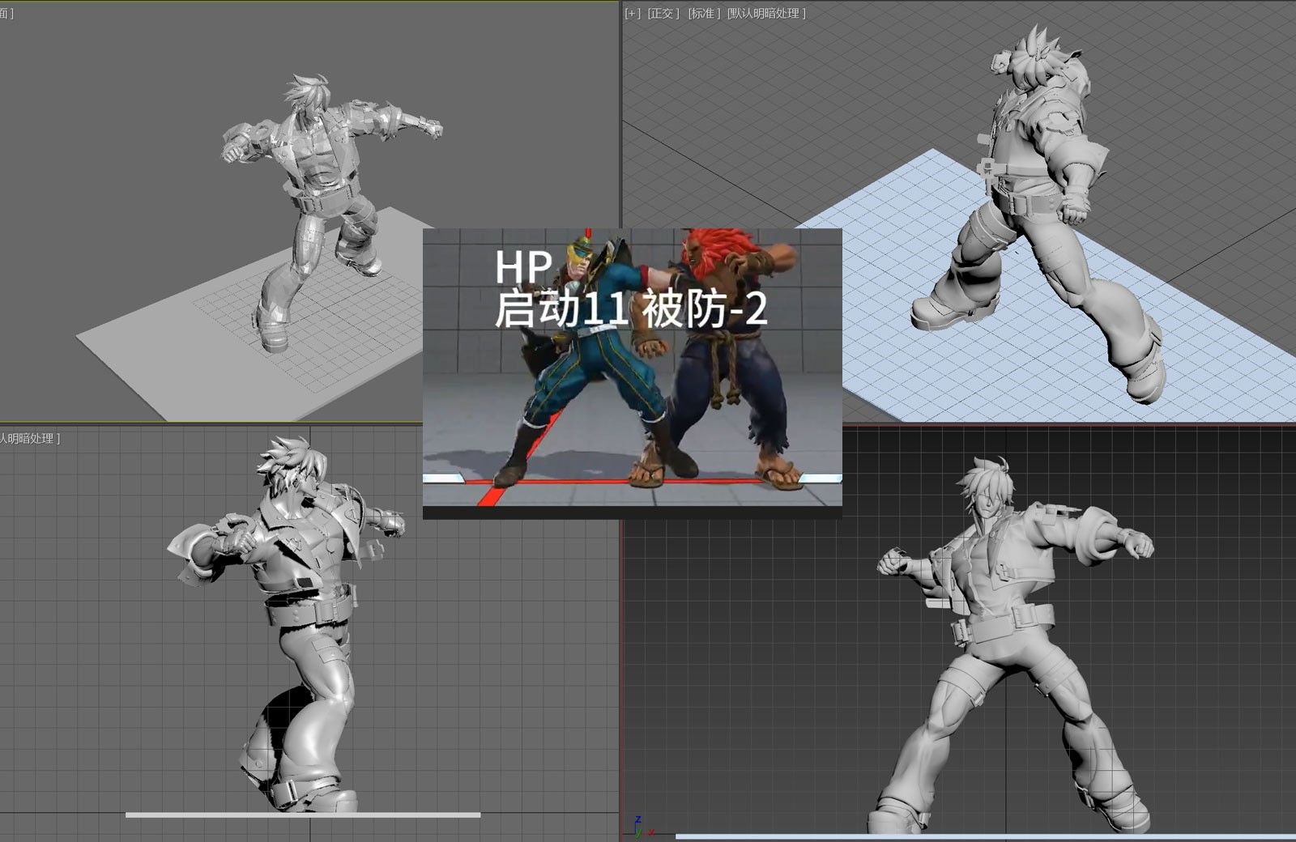Open the [+] viewport general menu
Viewport: 1296px width, 842px height.
tap(633, 14)
